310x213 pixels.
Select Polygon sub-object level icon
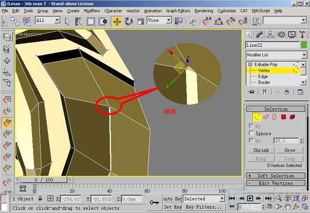[284, 117]
